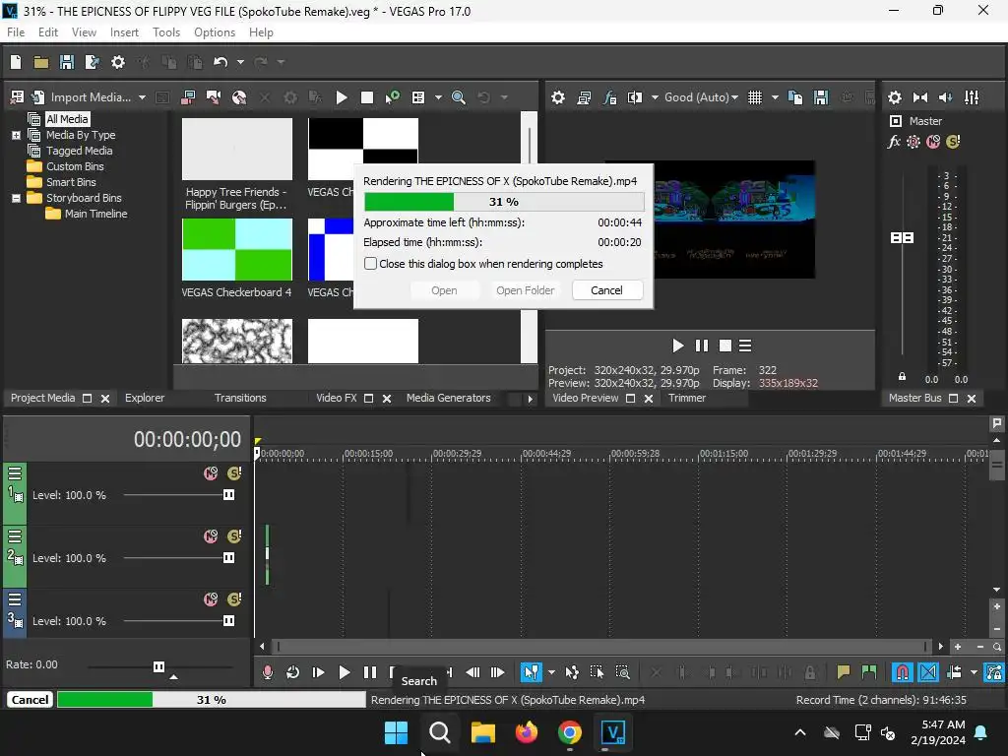Open preview quality Good (Auto) dropdown

point(701,97)
